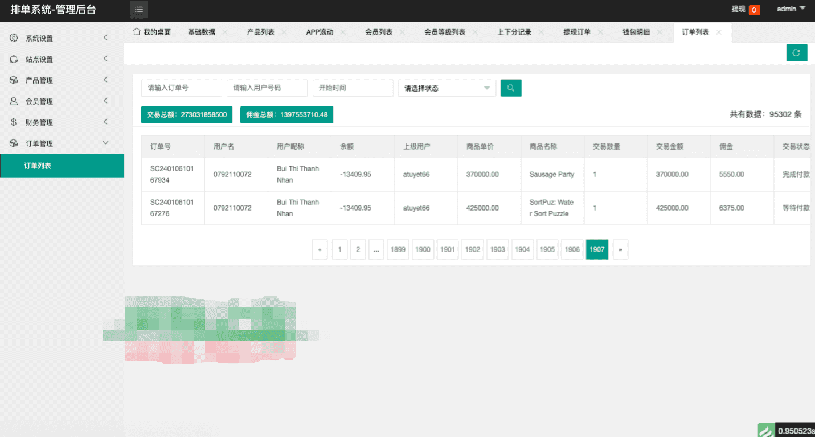The width and height of the screenshot is (815, 437).
Task: Close the 钱包明细 tab
Action: point(660,32)
